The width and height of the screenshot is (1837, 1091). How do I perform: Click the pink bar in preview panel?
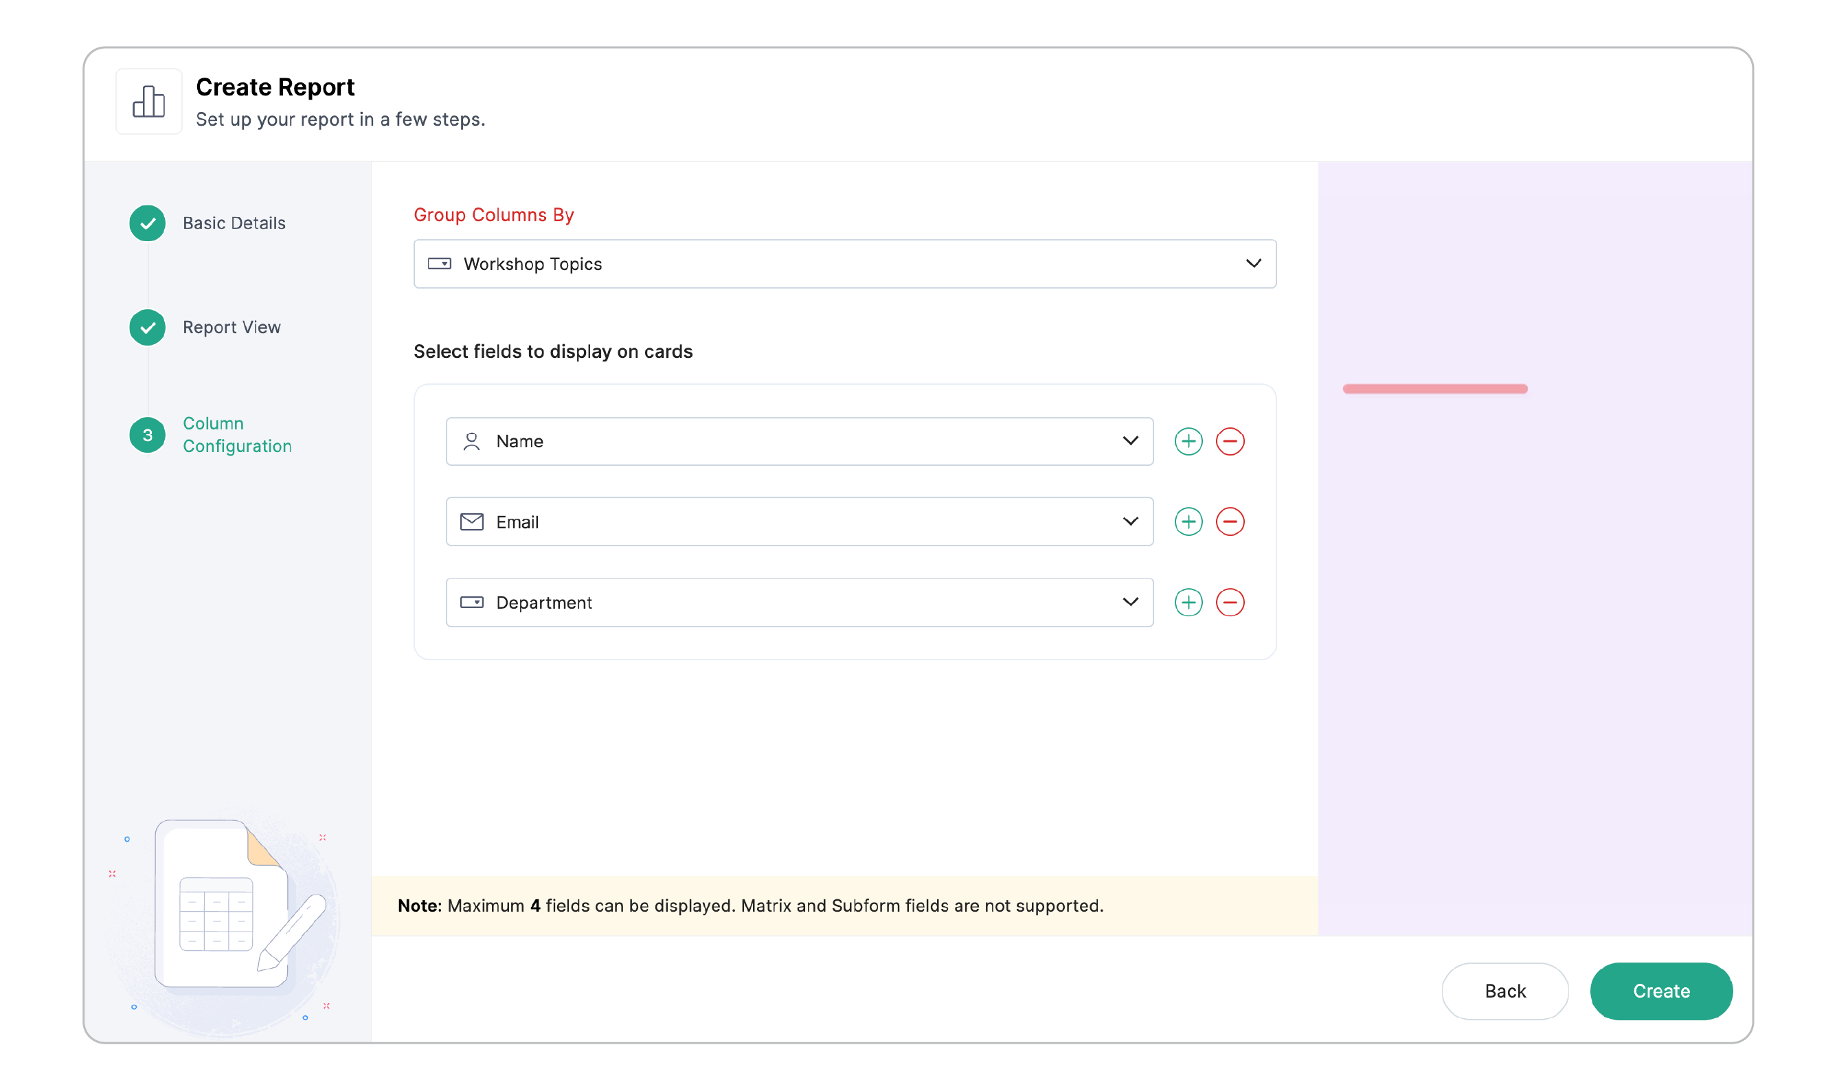point(1434,389)
